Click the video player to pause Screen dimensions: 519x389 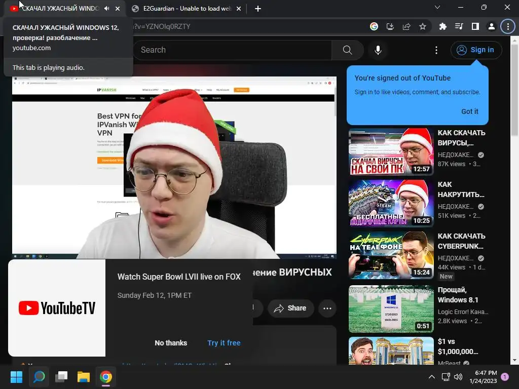pyautogui.click(x=174, y=167)
